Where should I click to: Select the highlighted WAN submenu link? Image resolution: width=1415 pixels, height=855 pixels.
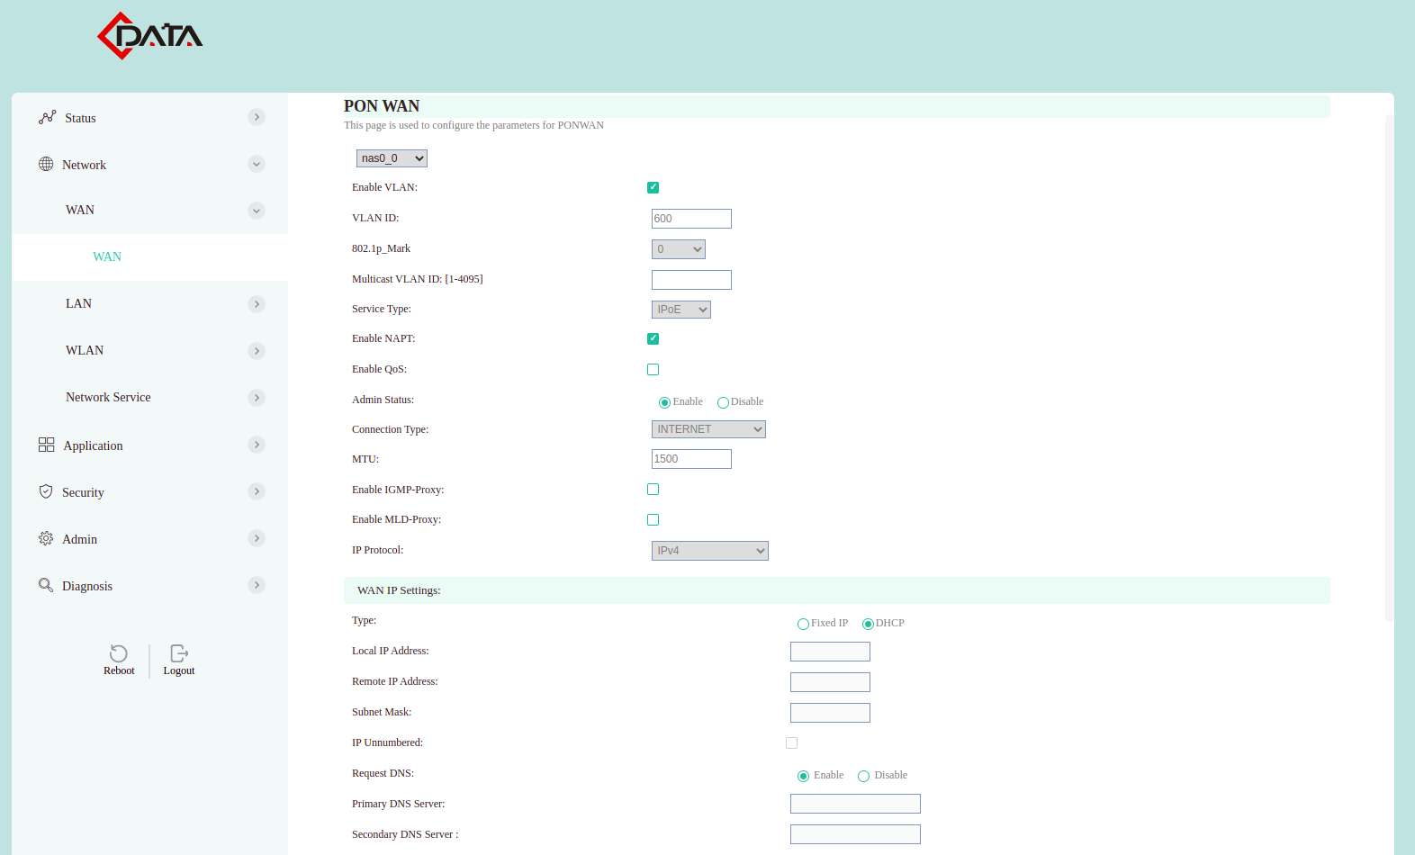[x=107, y=256]
